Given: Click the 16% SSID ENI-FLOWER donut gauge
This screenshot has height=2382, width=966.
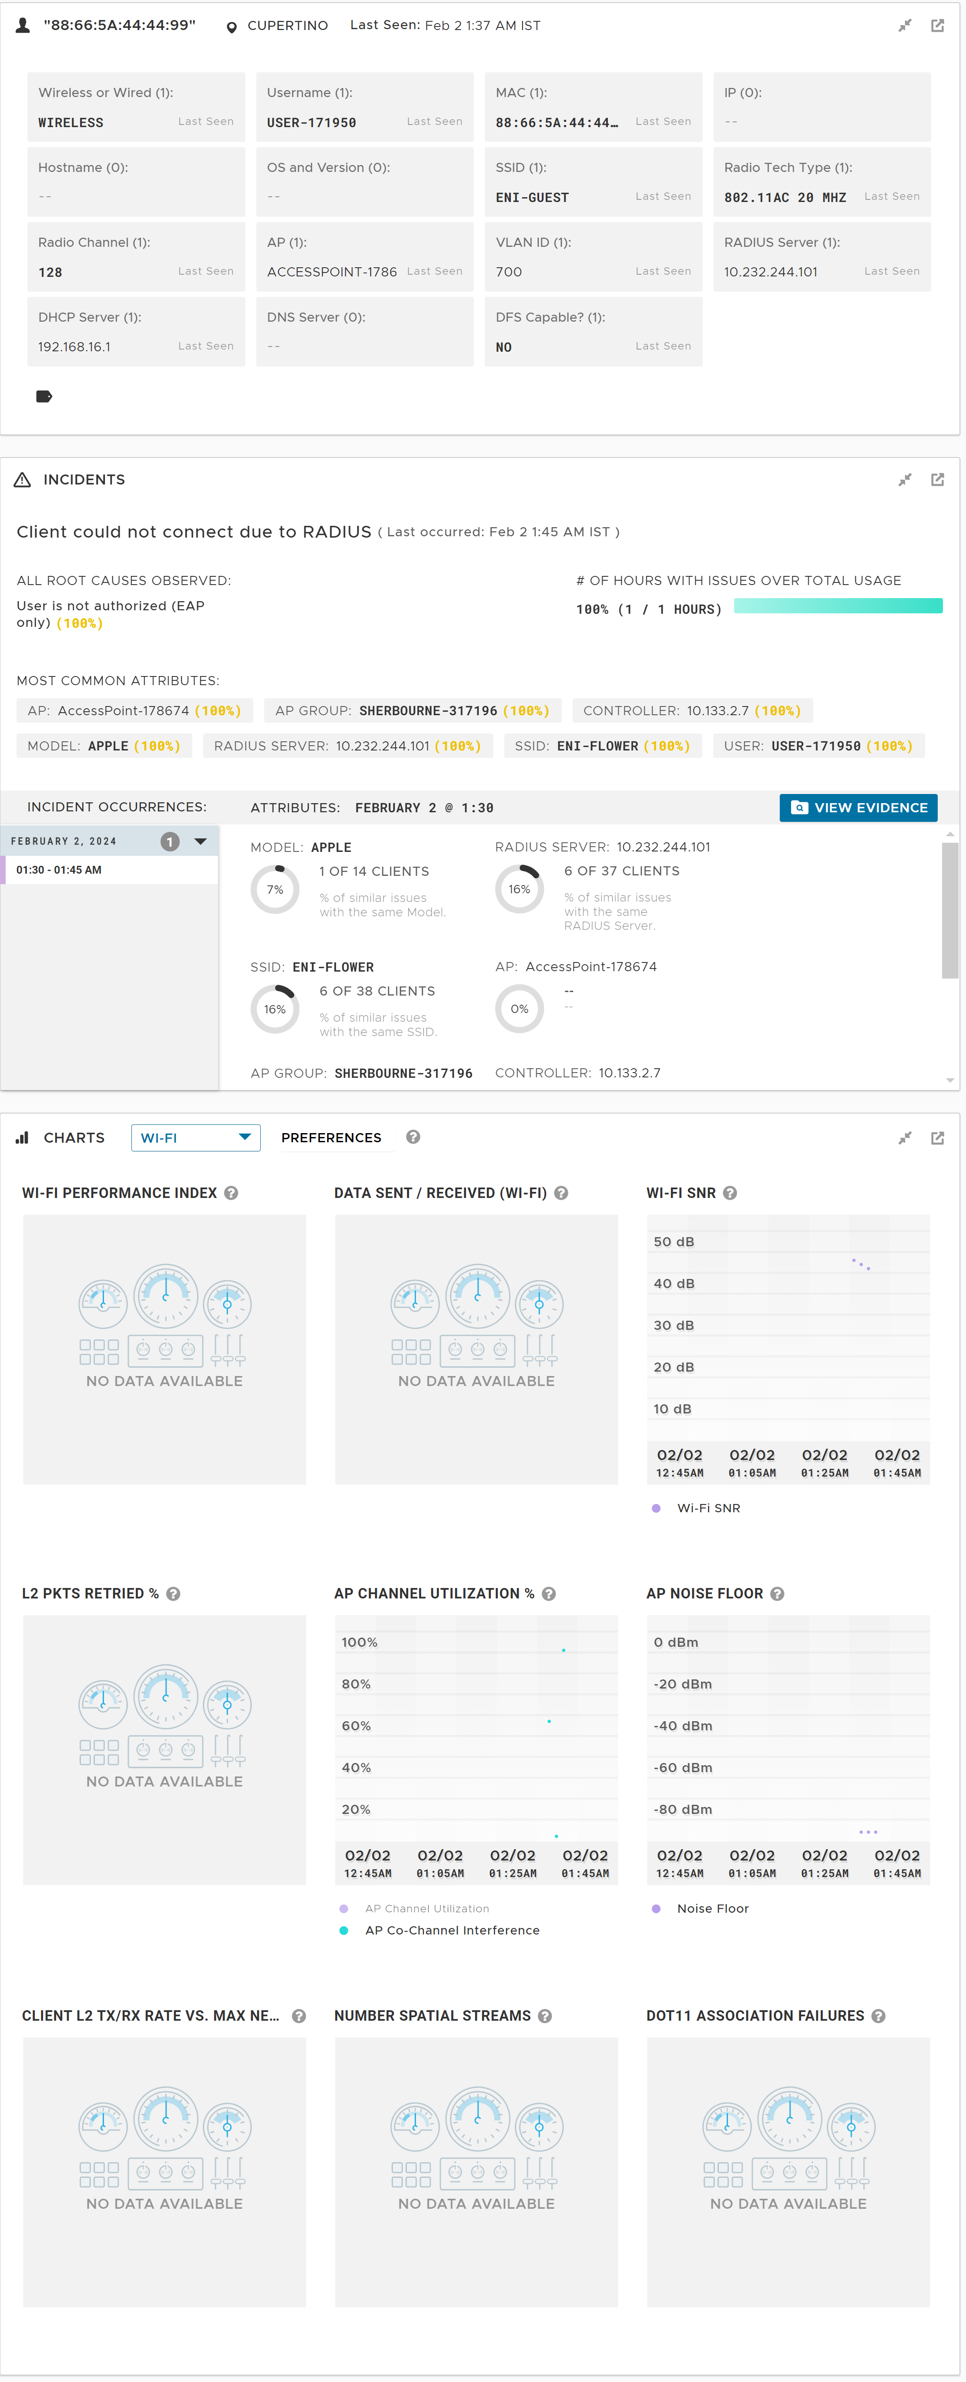Looking at the screenshot, I should pyautogui.click(x=275, y=1010).
